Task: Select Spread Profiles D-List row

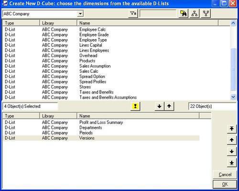Action: (x=116, y=82)
